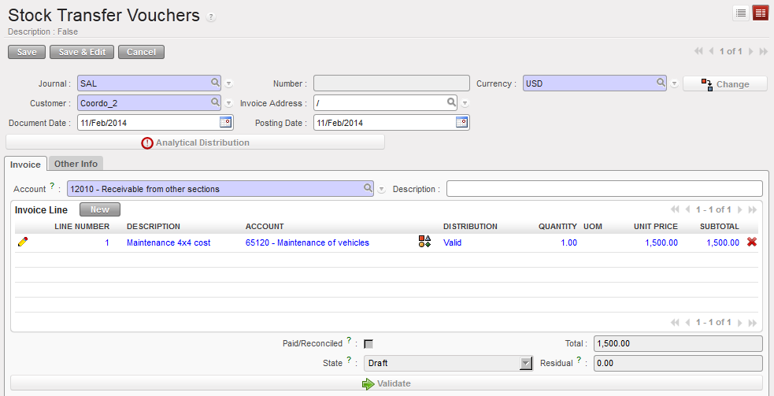774x396 pixels.
Task: Search Invoice Address with magnifier icon
Action: (451, 102)
